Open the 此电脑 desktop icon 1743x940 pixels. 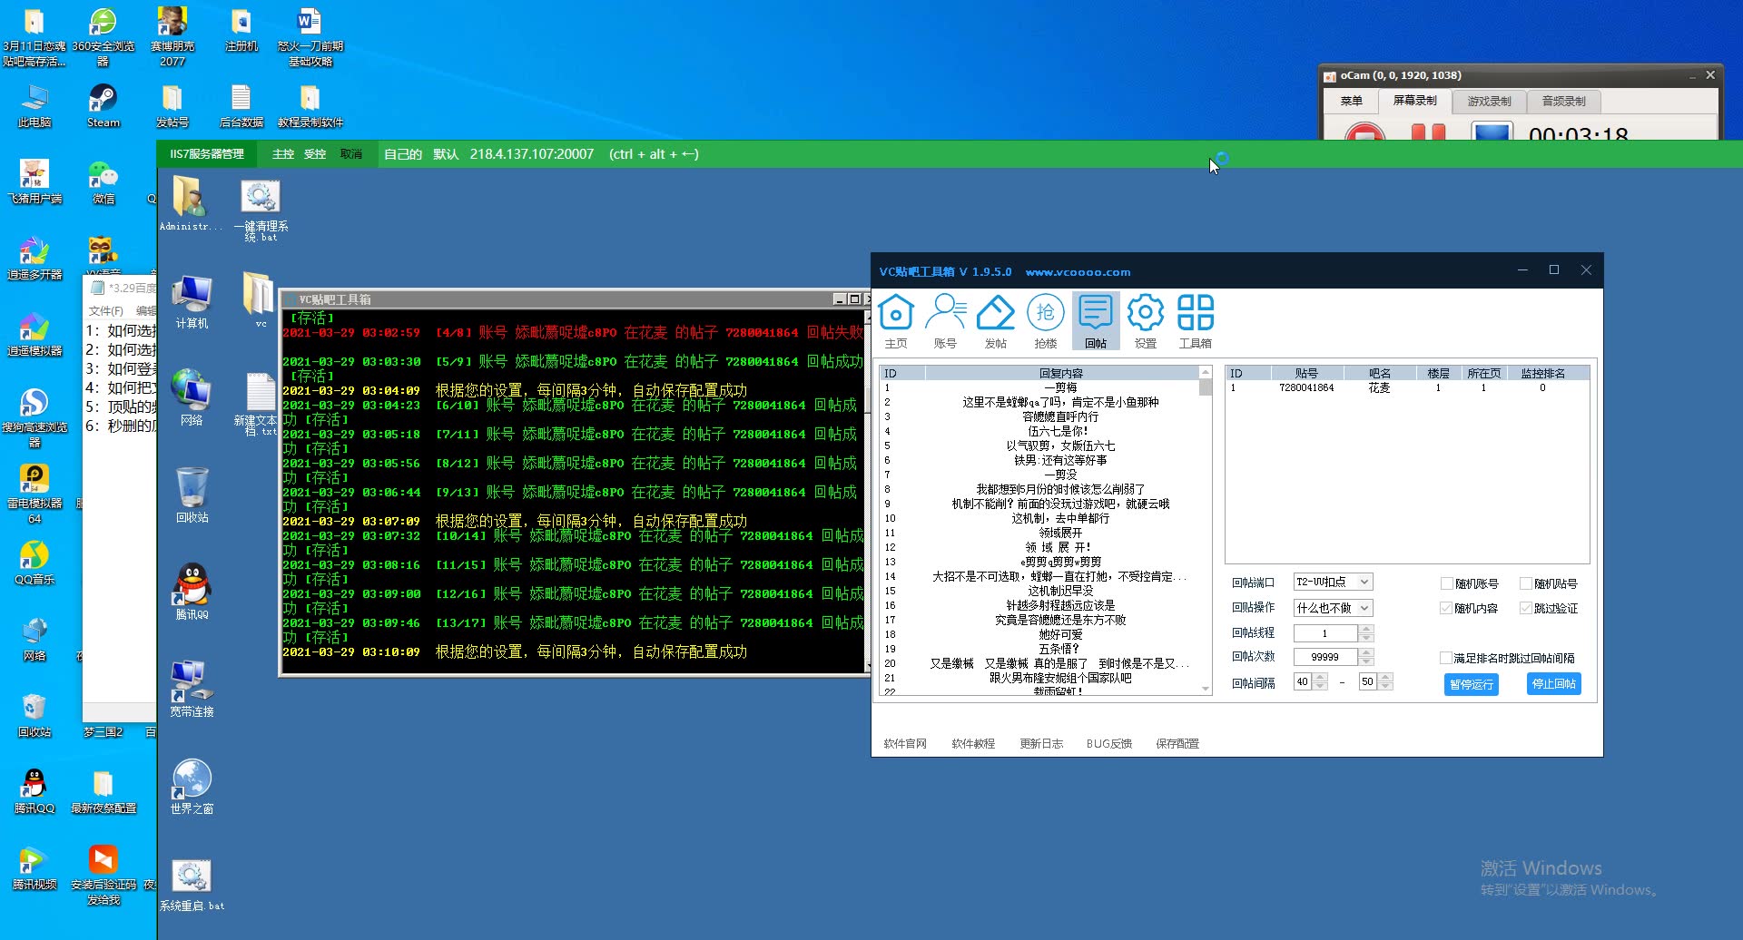pyautogui.click(x=34, y=106)
